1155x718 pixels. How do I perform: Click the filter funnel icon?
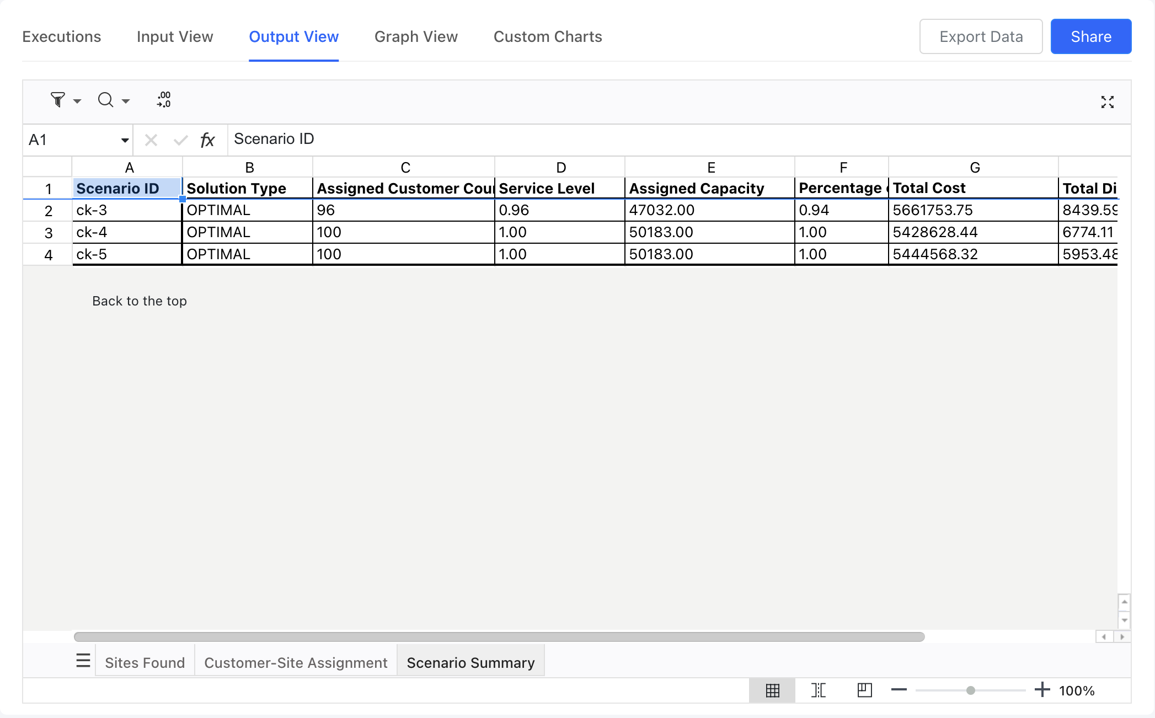(x=57, y=100)
